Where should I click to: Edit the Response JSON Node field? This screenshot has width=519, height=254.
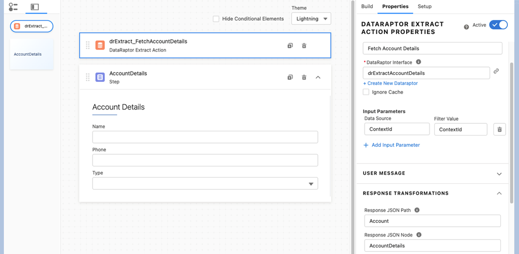coord(432,245)
